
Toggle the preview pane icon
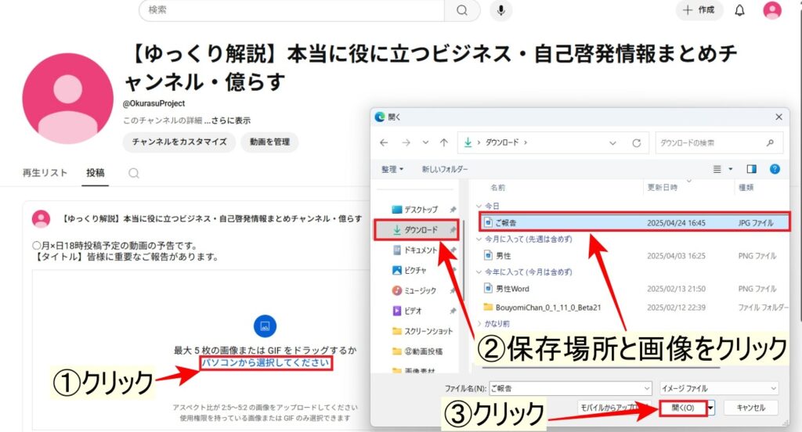click(751, 169)
